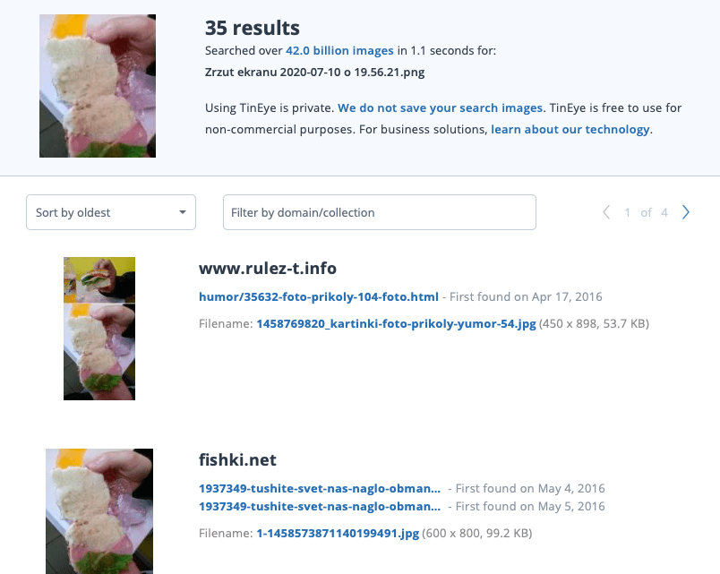Click the fishki.net result thumbnail
720x574 pixels.
99,511
